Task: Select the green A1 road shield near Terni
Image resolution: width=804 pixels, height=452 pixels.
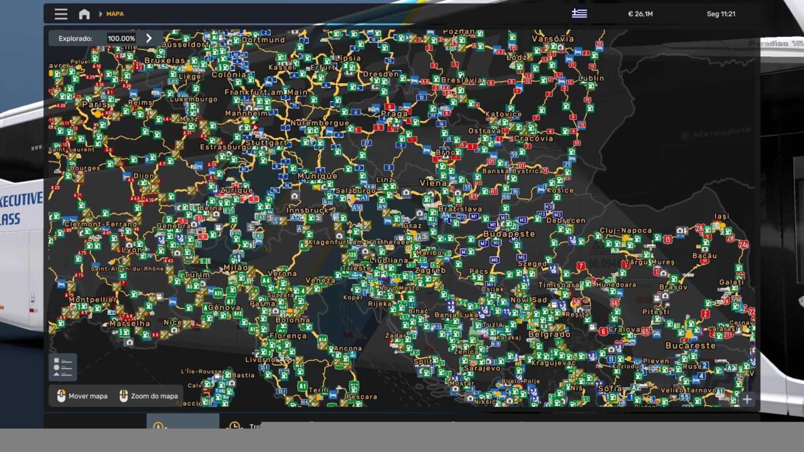Action: point(302,386)
